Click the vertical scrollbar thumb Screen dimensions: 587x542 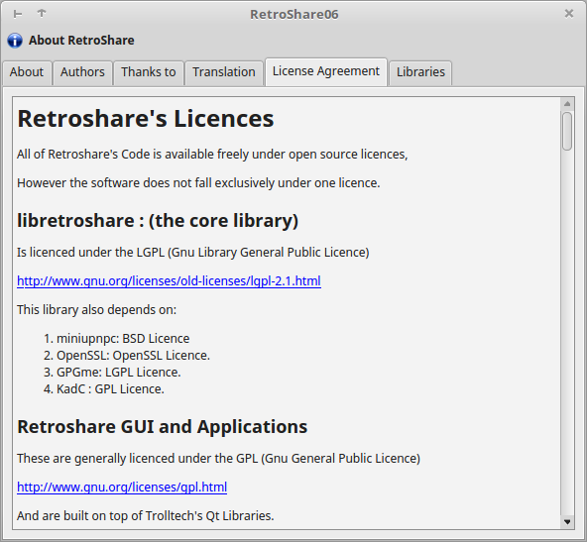point(567,131)
